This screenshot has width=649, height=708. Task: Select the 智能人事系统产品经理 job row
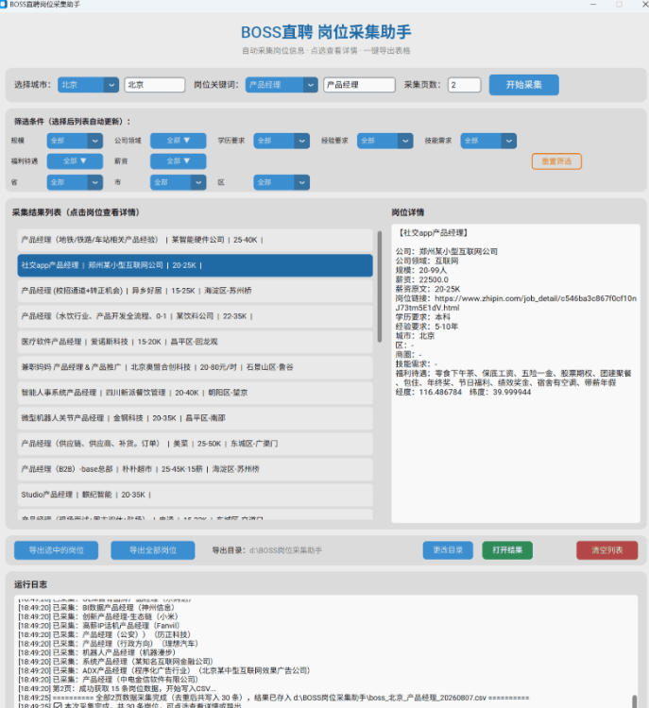click(x=195, y=393)
